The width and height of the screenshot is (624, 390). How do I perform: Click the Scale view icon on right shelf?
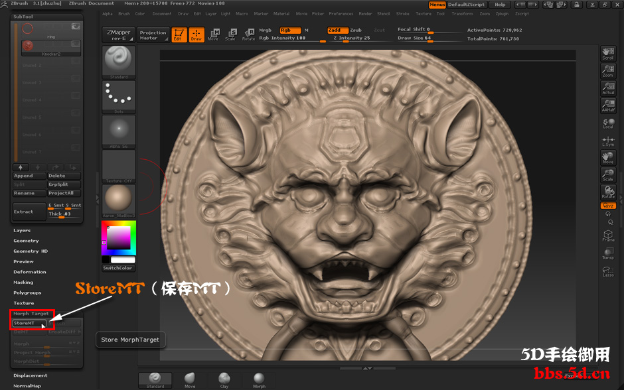(x=608, y=175)
